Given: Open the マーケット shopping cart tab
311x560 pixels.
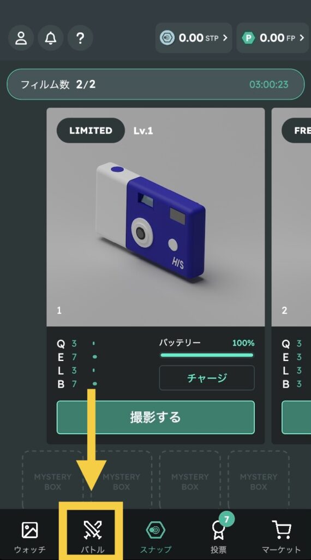Looking at the screenshot, I should click(282, 536).
